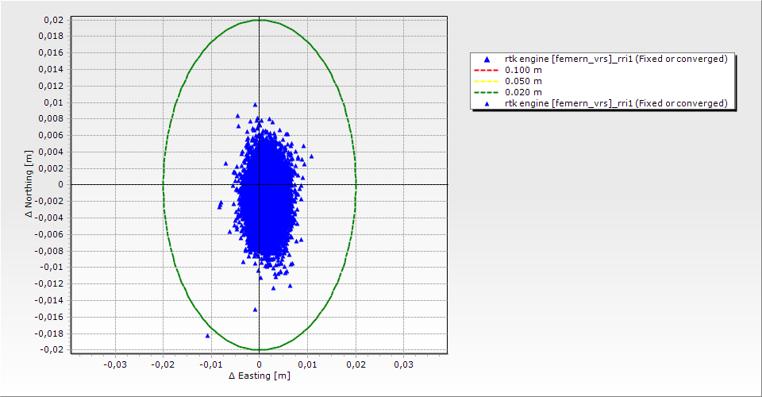
Task: Pick the outlier point near -0,018 northing
Action: click(x=208, y=336)
